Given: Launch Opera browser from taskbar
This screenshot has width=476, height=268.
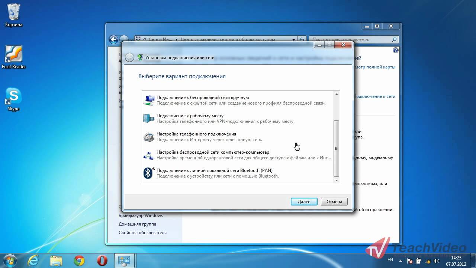Looking at the screenshot, I should click(102, 261).
